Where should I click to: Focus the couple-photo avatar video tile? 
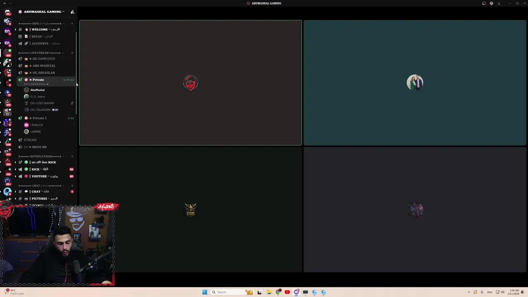click(415, 83)
